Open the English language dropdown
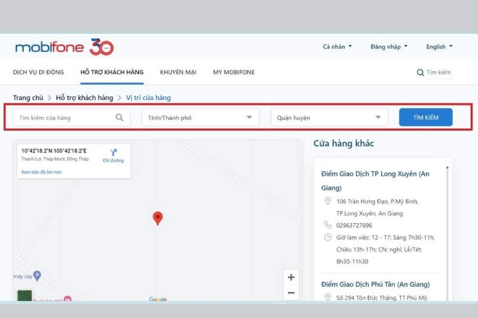Viewport: 478px width, 318px height. 439,47
